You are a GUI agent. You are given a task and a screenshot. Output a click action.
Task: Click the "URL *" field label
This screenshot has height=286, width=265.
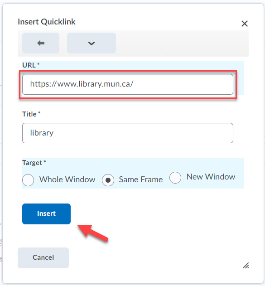pyautogui.click(x=31, y=65)
